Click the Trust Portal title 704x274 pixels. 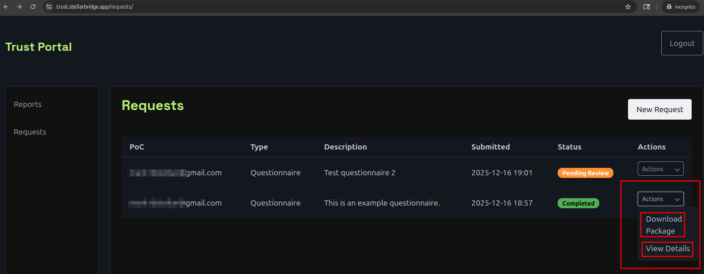[x=39, y=47]
